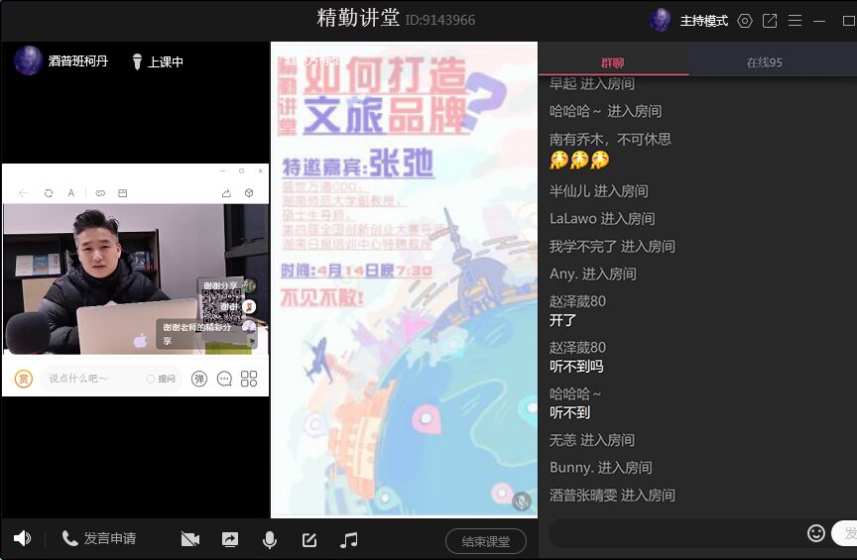
Task: Click the pop-out window icon
Action: click(770, 20)
